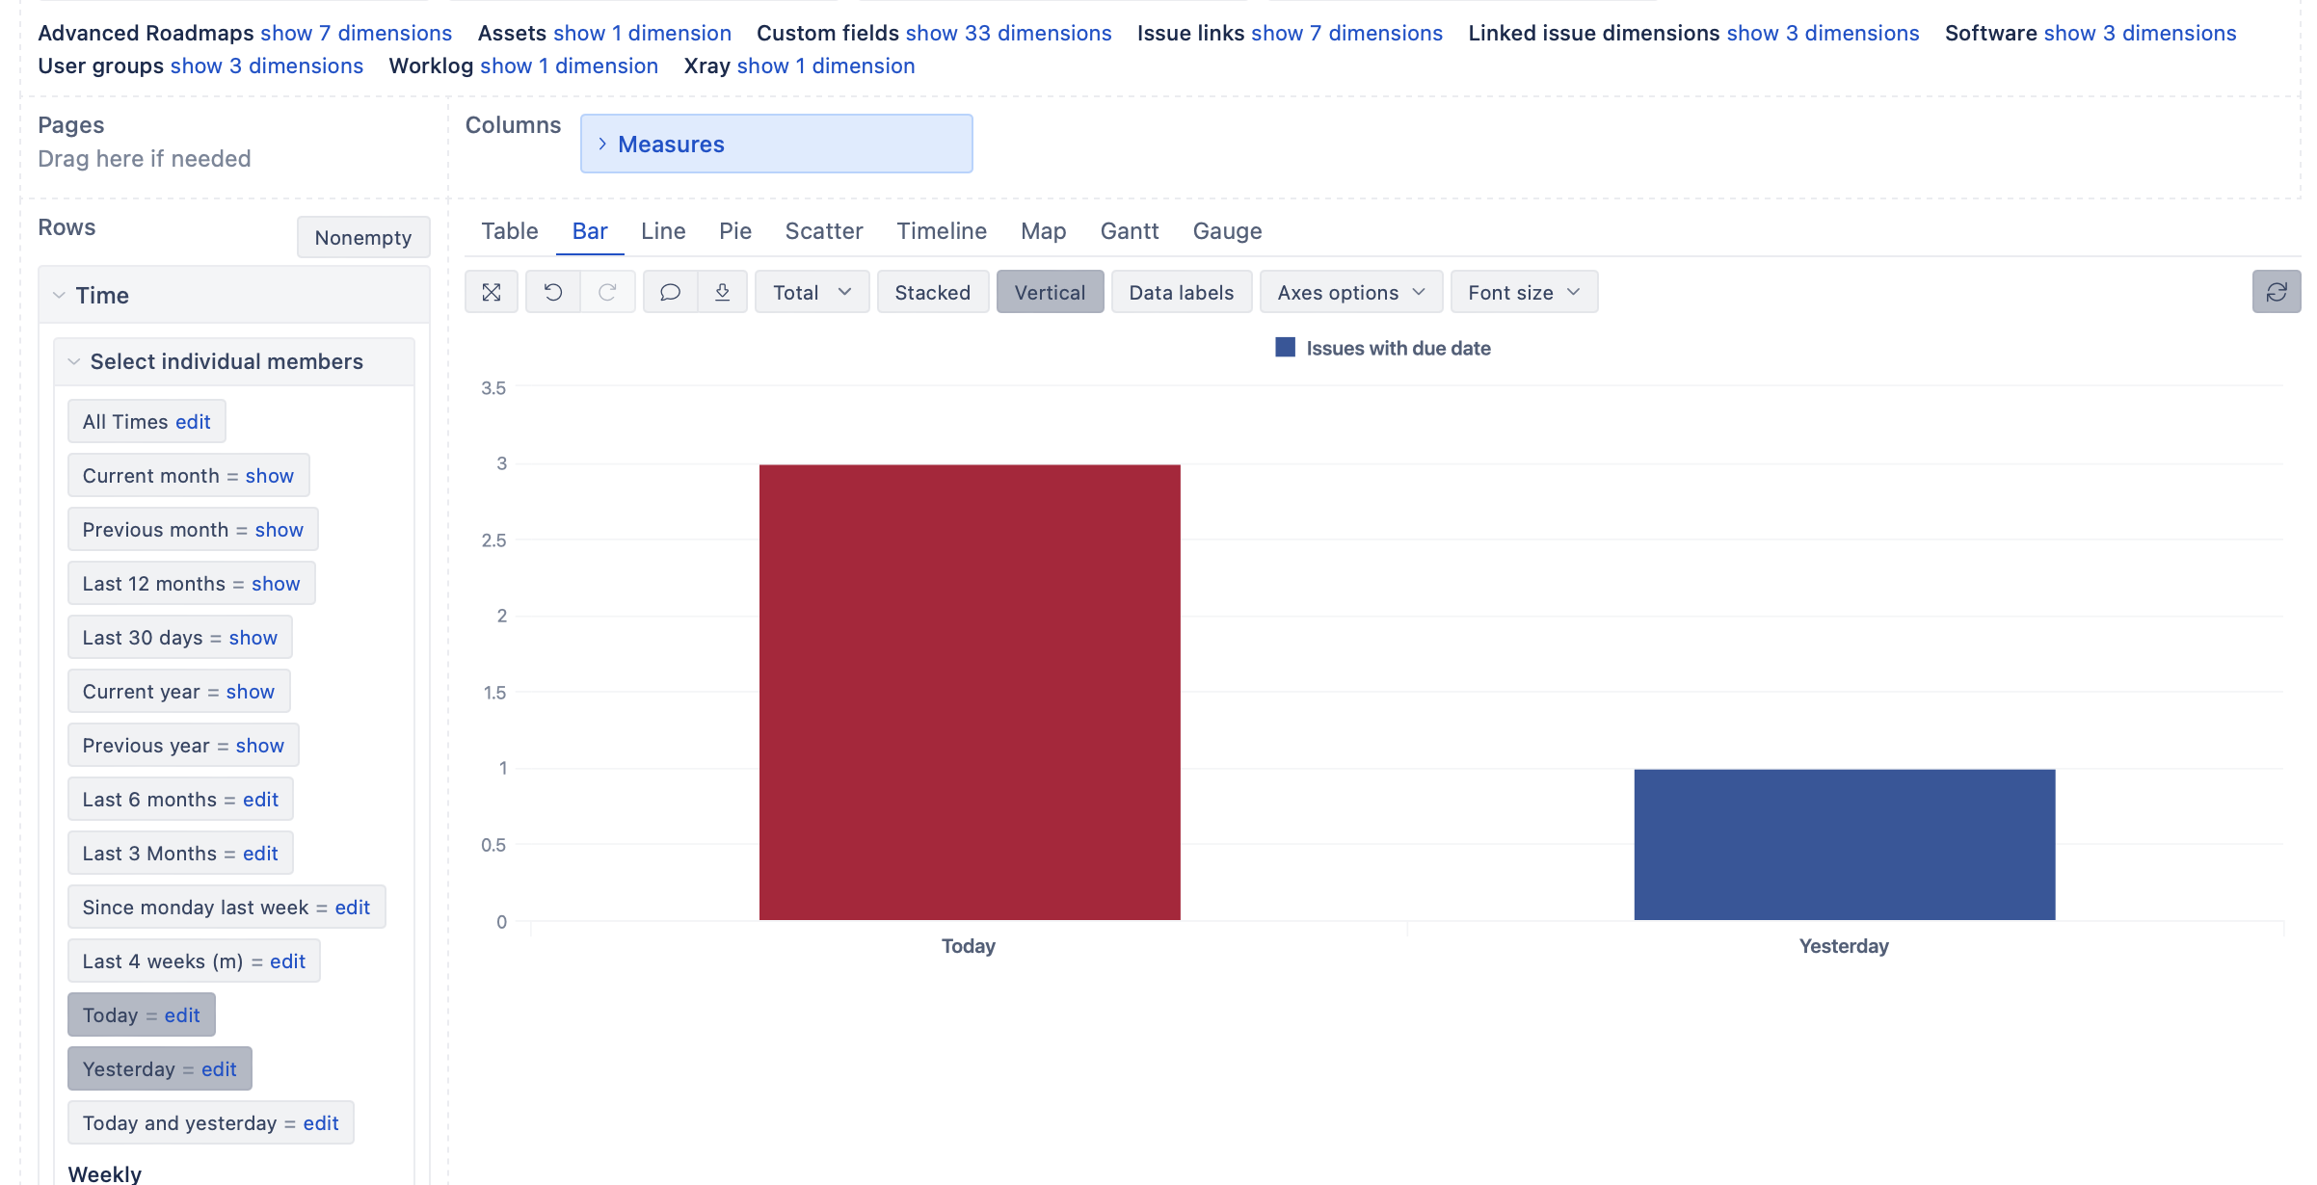This screenshot has height=1185, width=2317.
Task: Click show link for Last 30 days
Action: coord(253,638)
